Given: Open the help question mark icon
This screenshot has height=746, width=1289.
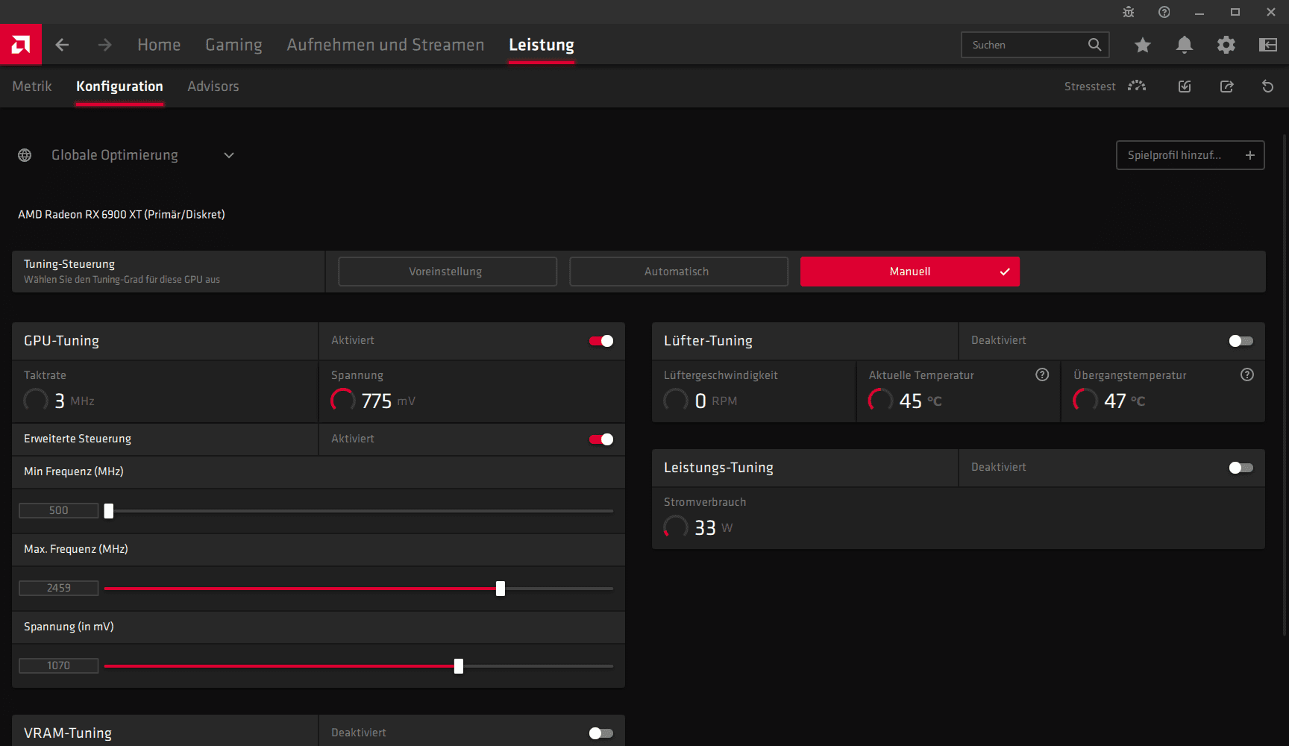Looking at the screenshot, I should tap(1164, 12).
